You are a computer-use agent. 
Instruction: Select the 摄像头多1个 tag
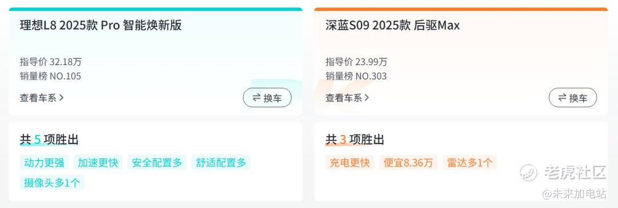tap(51, 183)
